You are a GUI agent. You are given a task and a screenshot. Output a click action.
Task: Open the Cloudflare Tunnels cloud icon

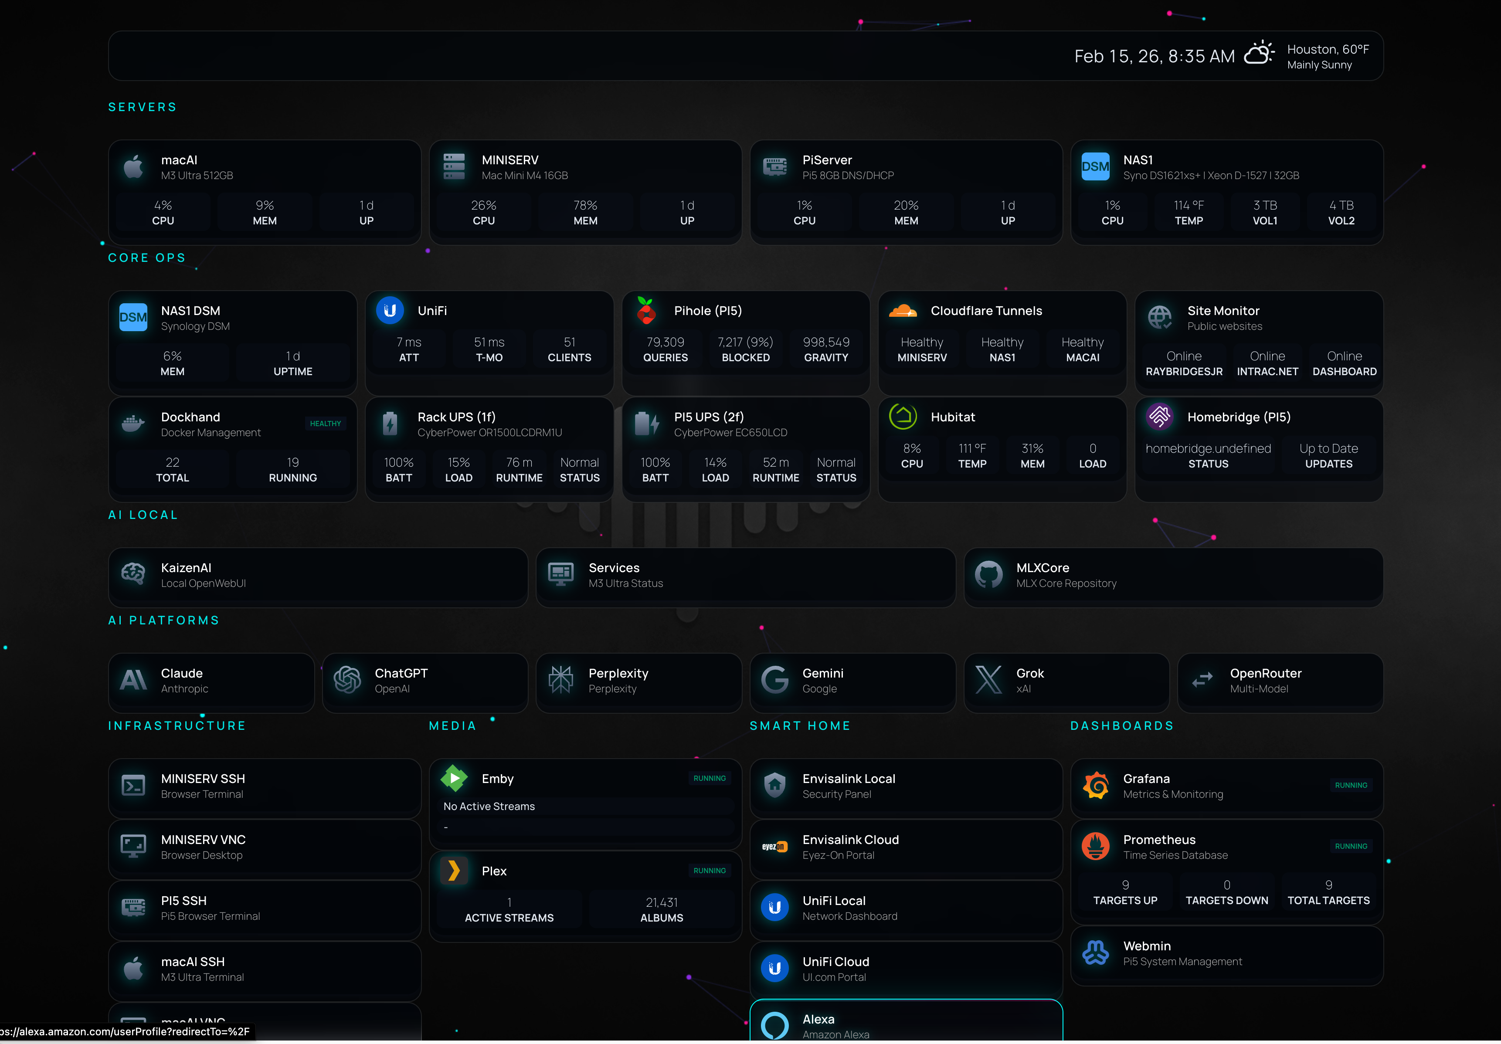903,311
